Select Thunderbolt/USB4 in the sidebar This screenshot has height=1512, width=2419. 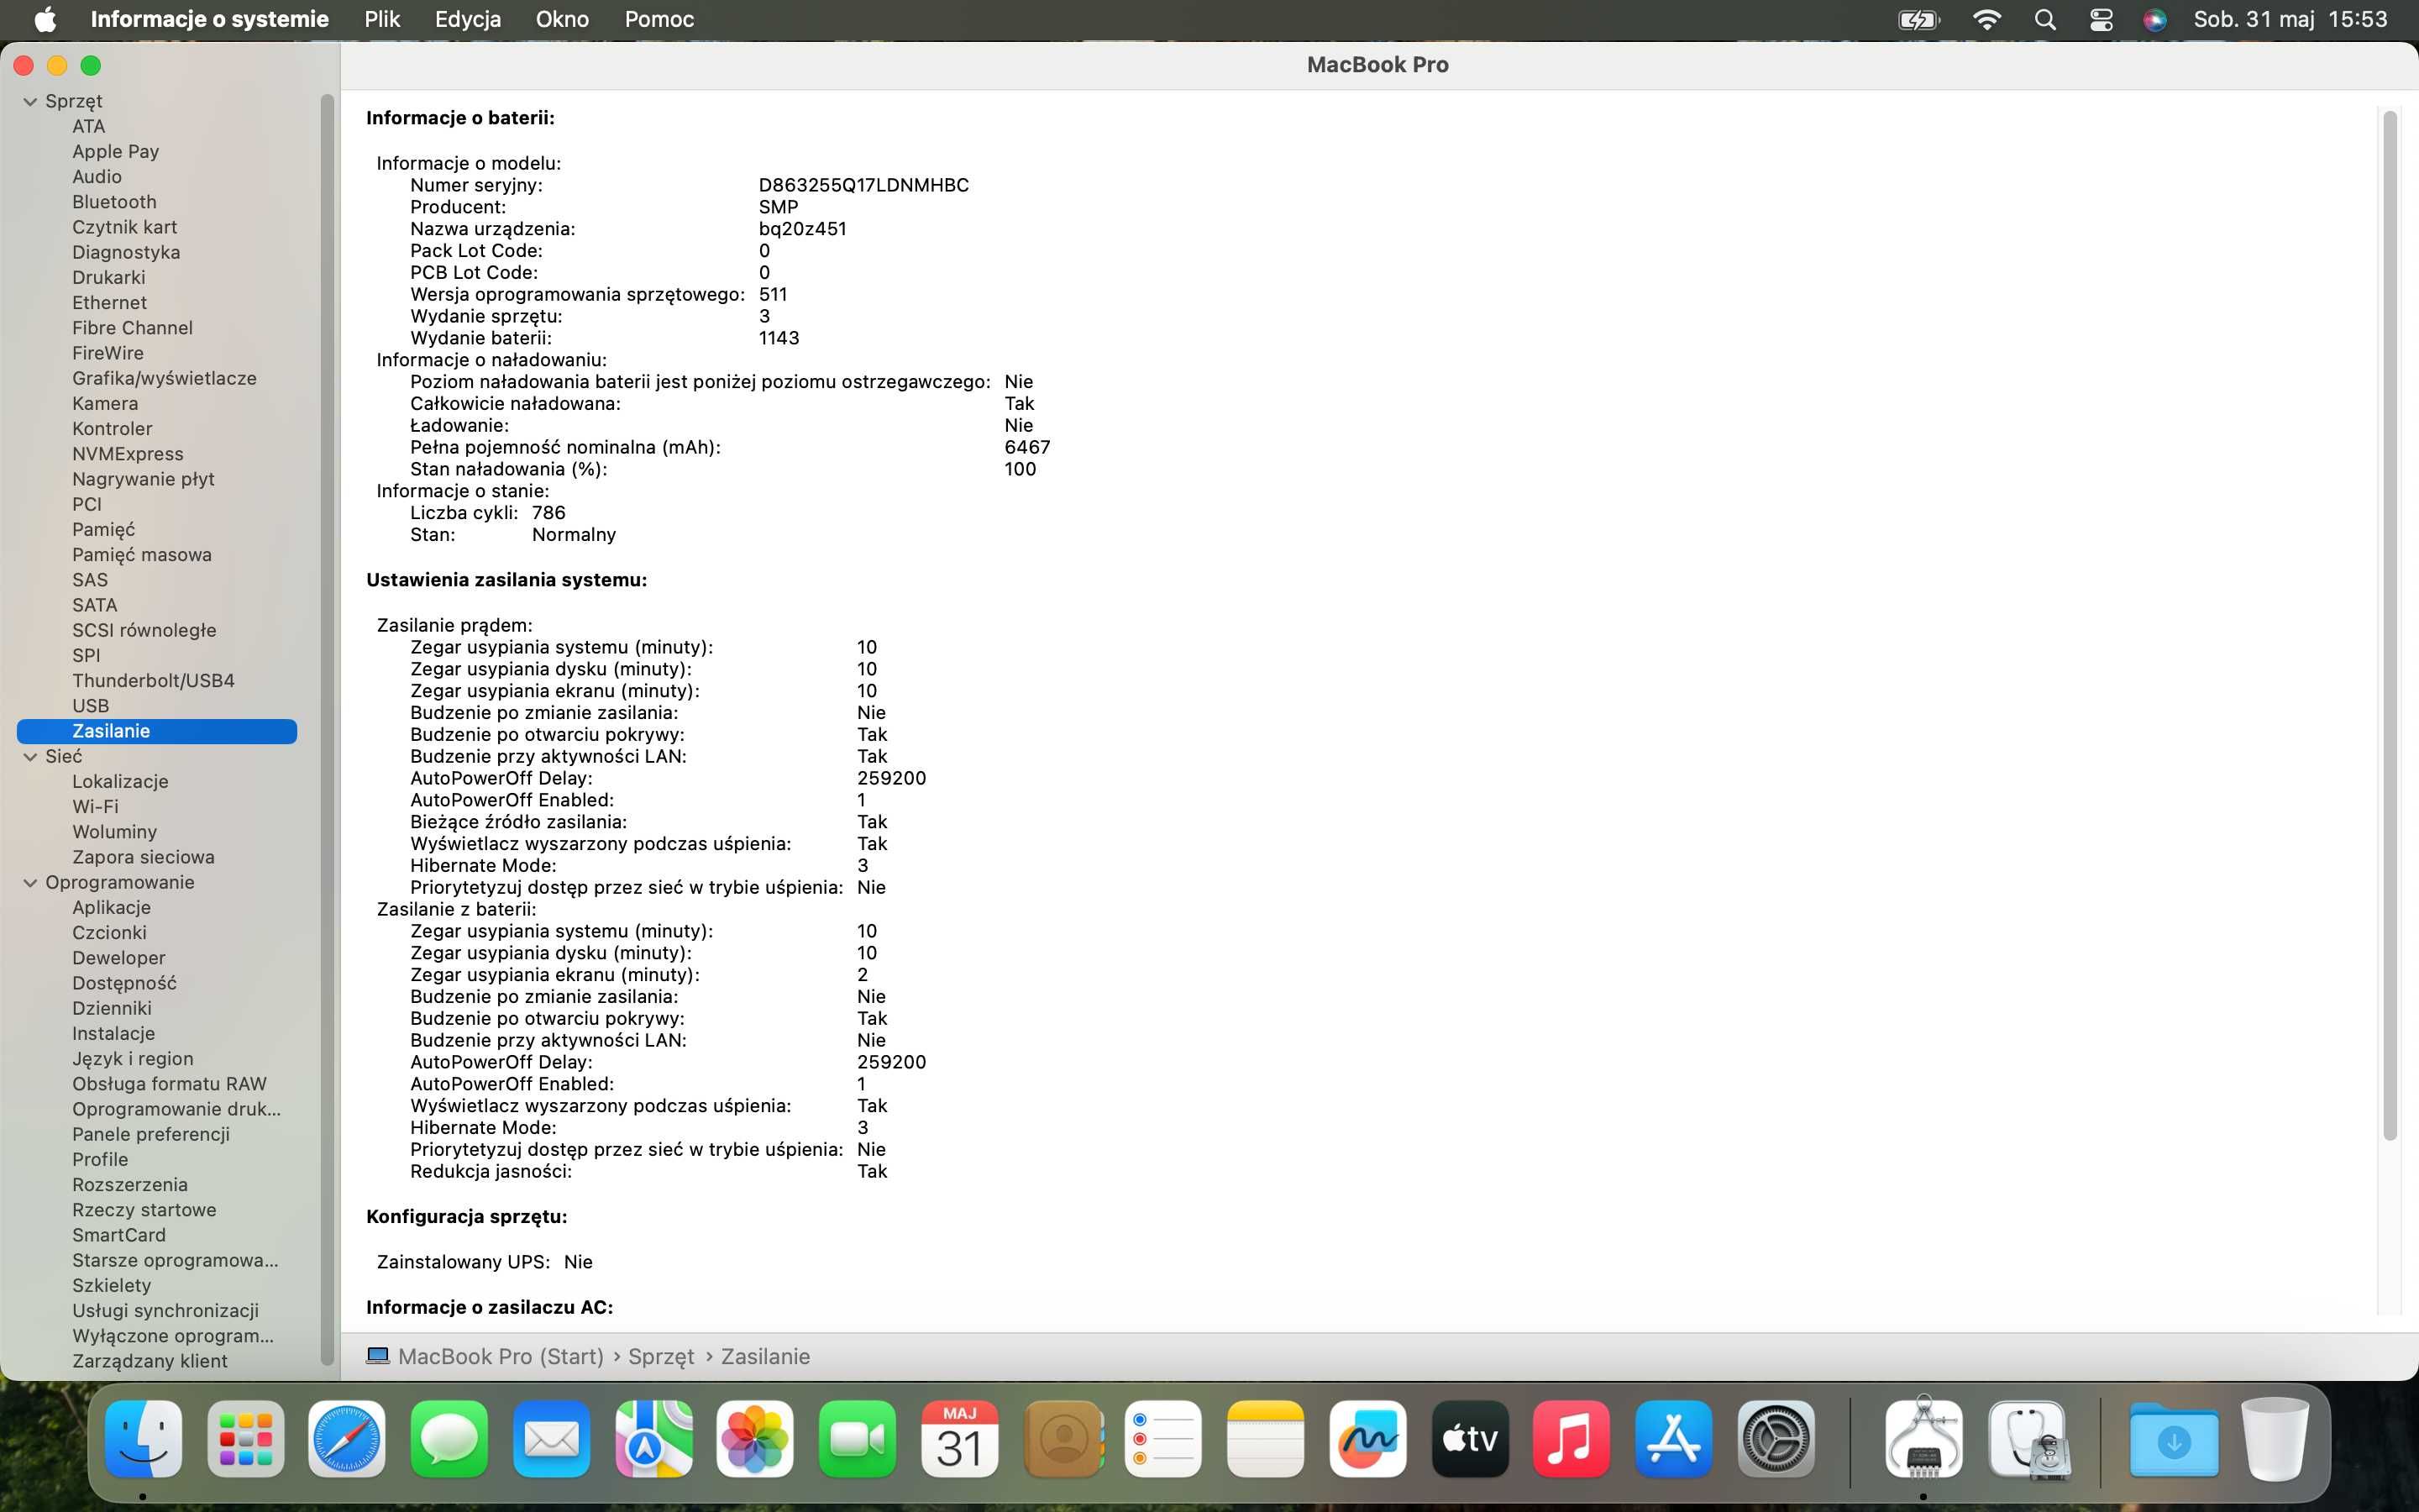[153, 681]
